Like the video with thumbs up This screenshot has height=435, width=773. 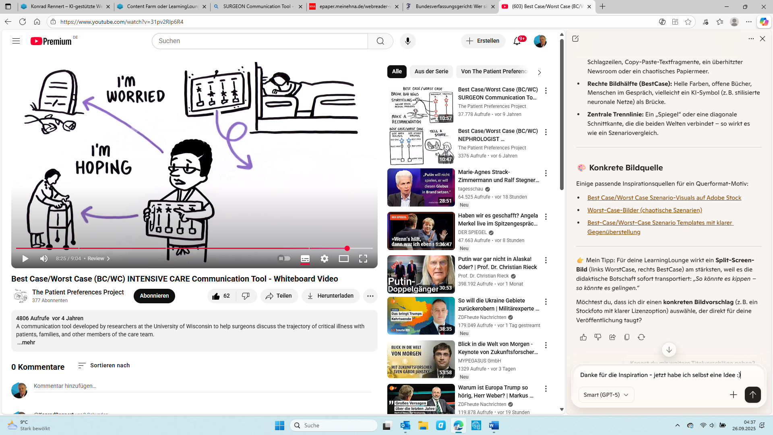tap(217, 296)
